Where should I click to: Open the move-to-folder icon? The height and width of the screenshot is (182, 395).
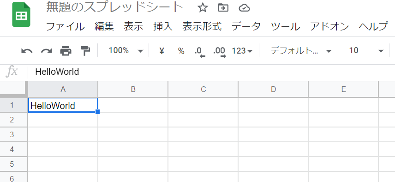(223, 8)
